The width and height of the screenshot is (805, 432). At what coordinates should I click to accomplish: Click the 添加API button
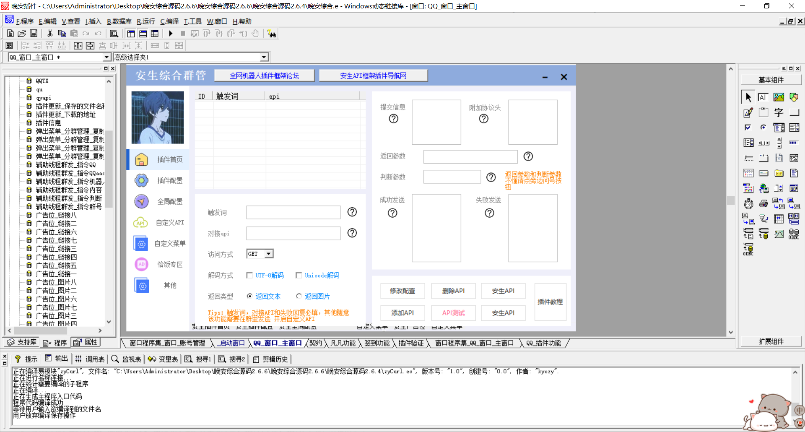[x=402, y=313]
